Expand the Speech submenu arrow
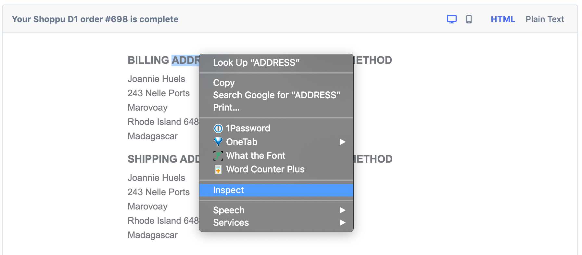The width and height of the screenshot is (582, 255). click(x=342, y=210)
